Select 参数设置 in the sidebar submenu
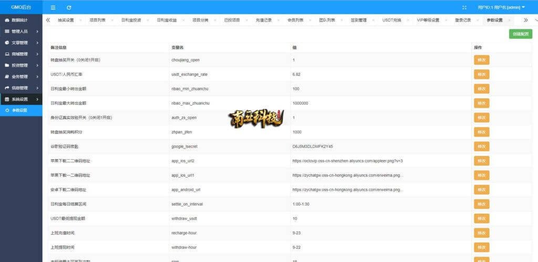The image size is (538, 262). pyautogui.click(x=19, y=110)
